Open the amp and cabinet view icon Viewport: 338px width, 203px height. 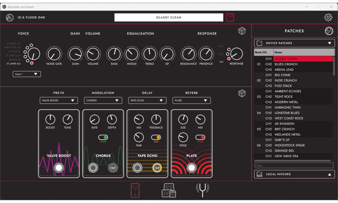pos(169,190)
